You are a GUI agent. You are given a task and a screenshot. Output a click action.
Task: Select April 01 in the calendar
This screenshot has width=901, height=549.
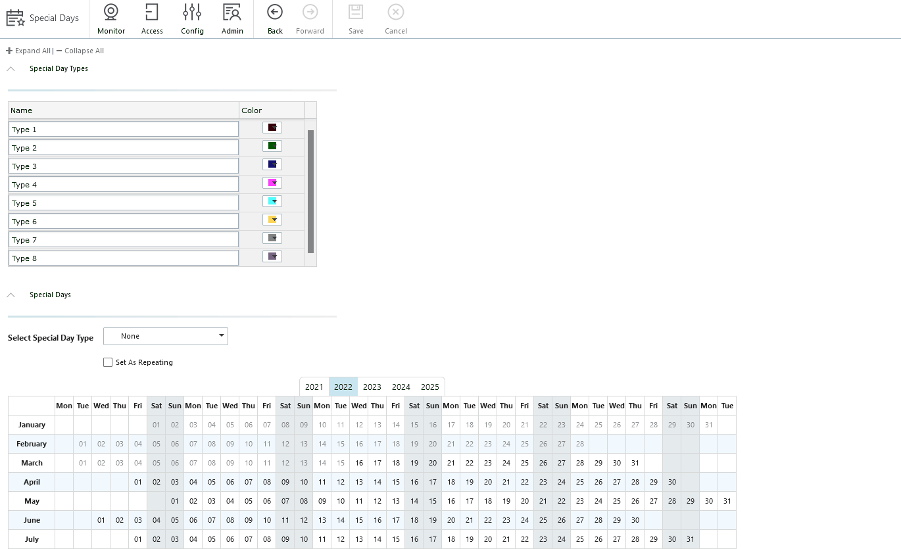tap(138, 482)
